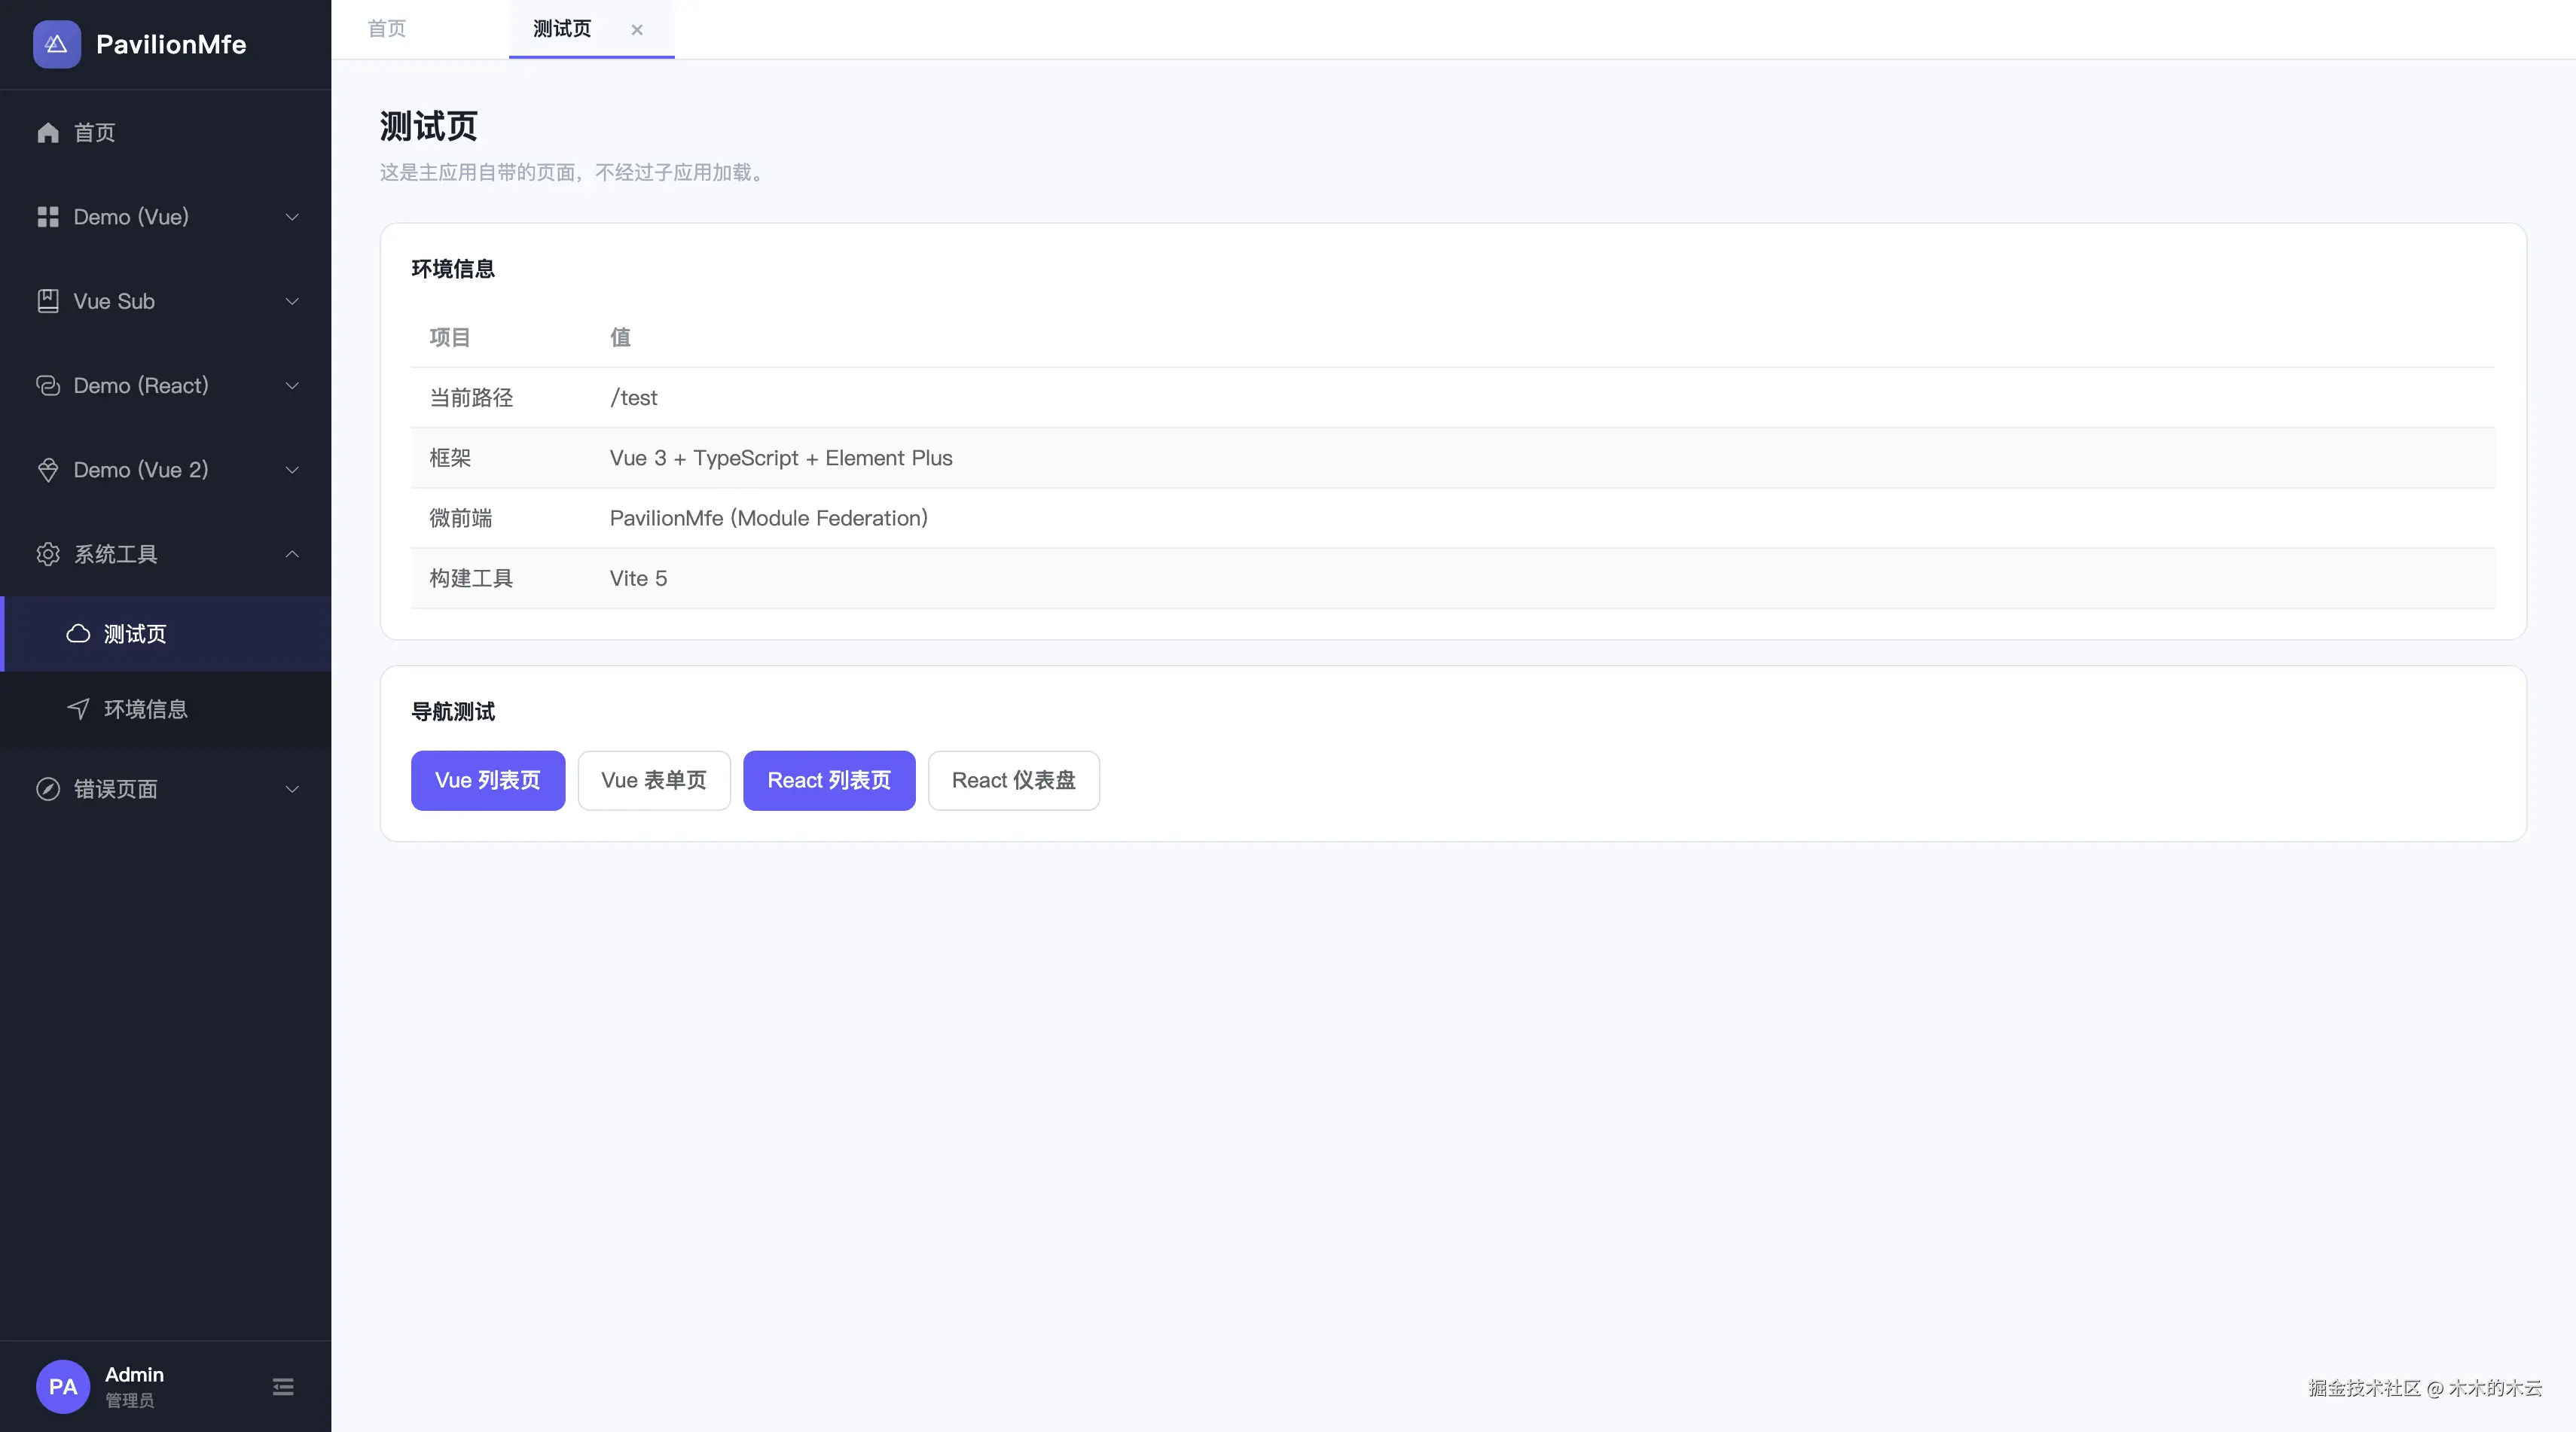Select the 测试页 tab label
The height and width of the screenshot is (1432, 2576).
point(562,29)
